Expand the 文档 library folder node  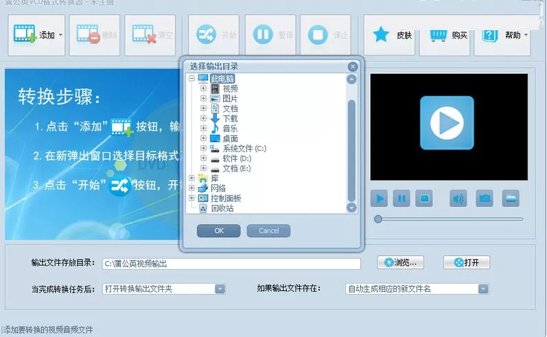coord(203,108)
